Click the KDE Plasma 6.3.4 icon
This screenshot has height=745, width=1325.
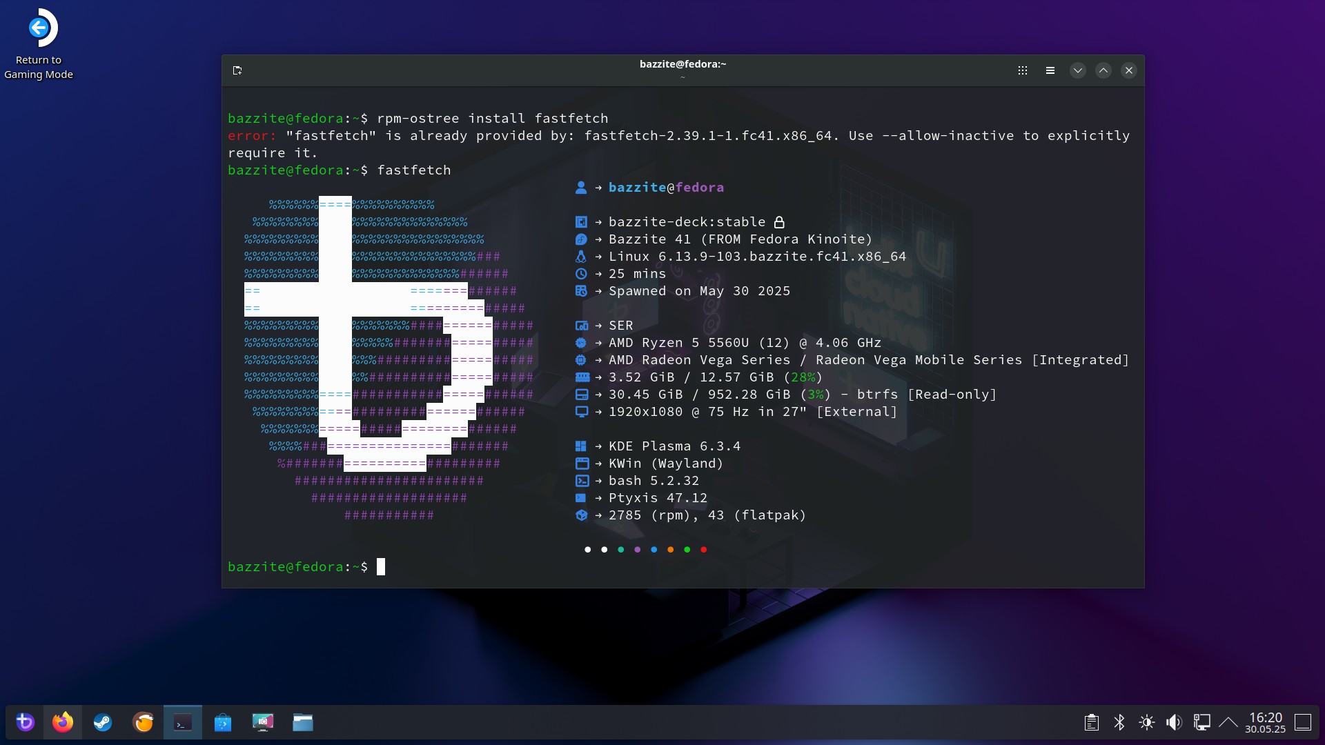coord(581,446)
